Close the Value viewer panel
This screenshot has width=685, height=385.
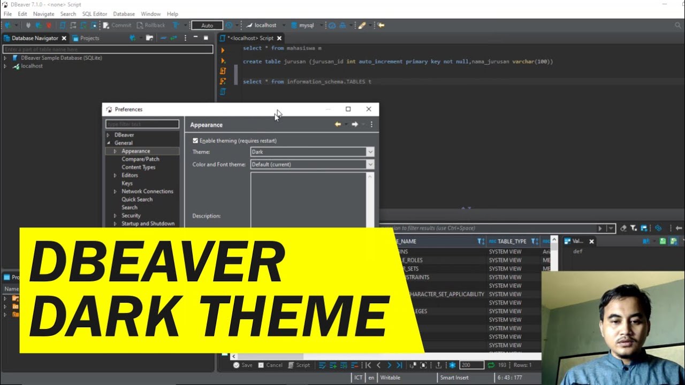click(591, 242)
